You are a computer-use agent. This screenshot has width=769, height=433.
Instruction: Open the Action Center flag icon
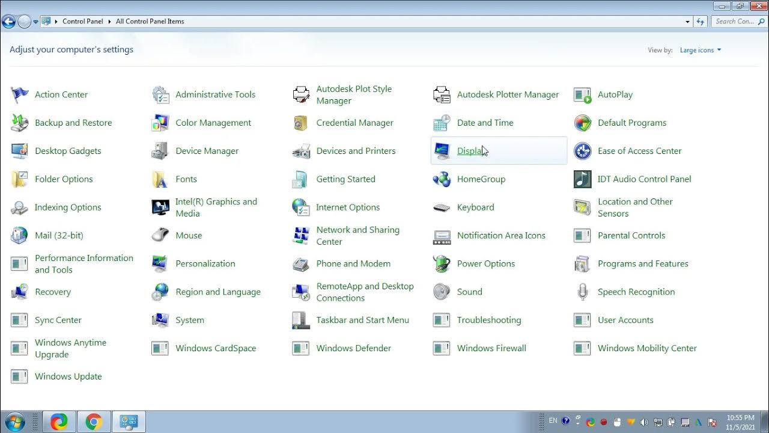coord(20,94)
